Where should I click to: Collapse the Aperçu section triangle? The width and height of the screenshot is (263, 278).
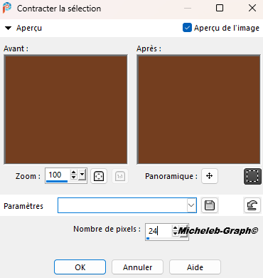tap(8, 28)
